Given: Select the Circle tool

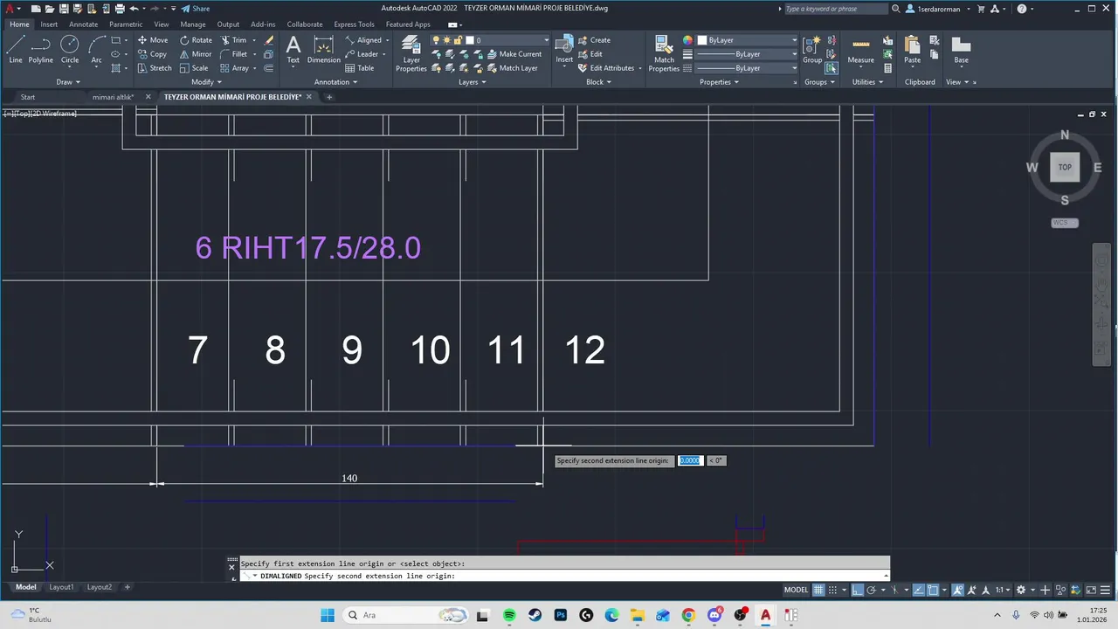Looking at the screenshot, I should pyautogui.click(x=70, y=49).
